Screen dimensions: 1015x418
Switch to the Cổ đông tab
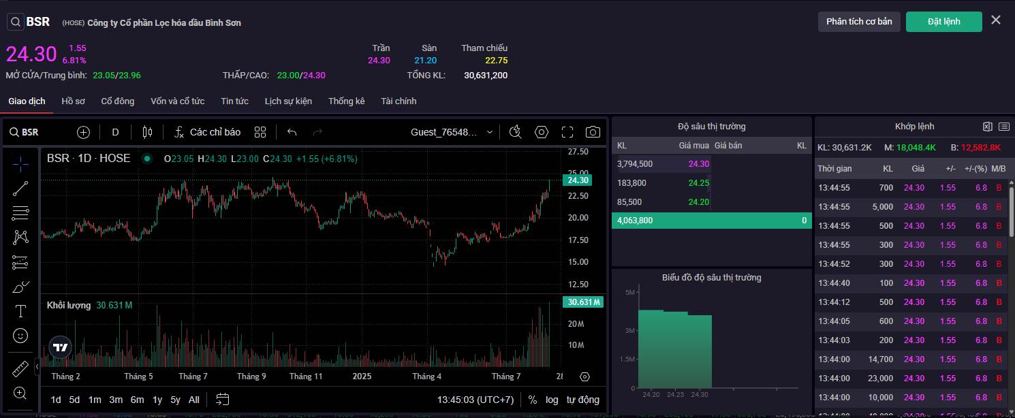coord(118,101)
